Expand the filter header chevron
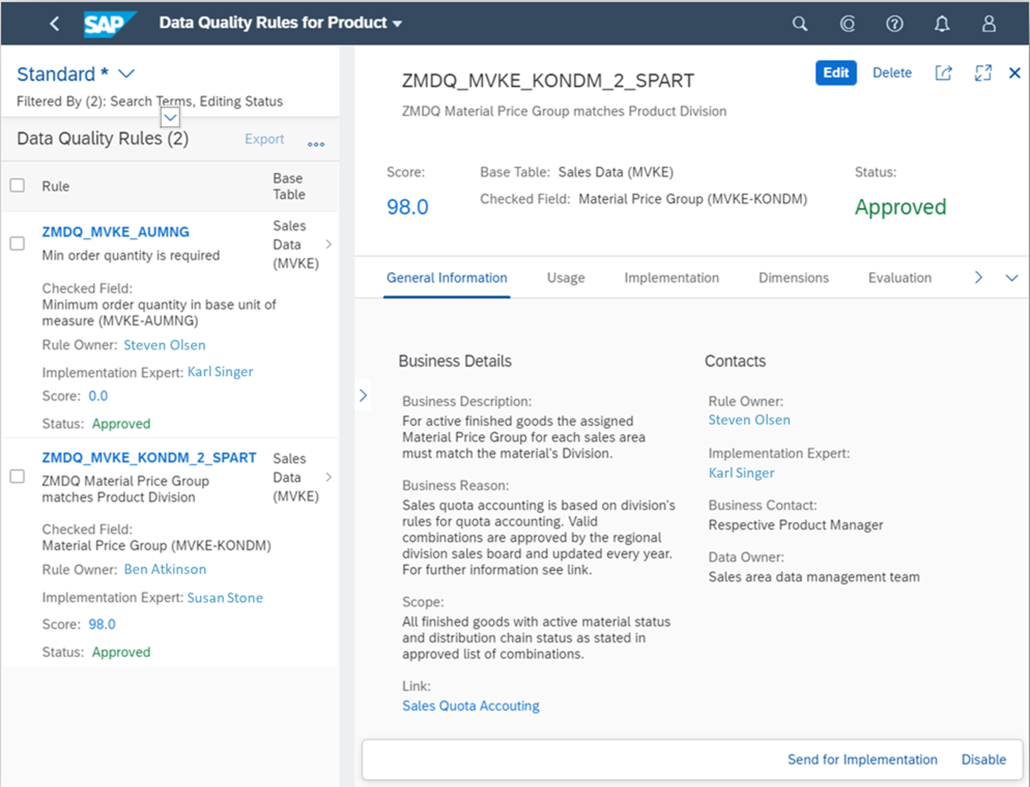This screenshot has width=1030, height=787. 170,118
